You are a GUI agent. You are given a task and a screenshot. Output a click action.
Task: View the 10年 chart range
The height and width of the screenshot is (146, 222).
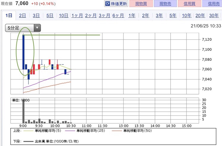point(187,15)
